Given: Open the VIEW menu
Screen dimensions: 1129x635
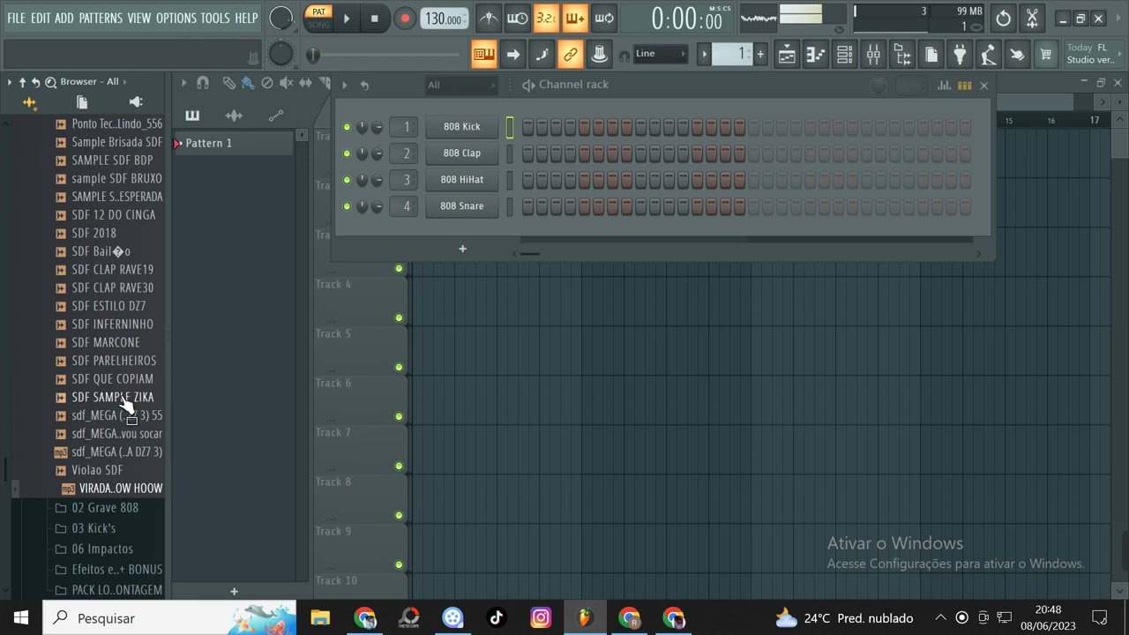Looking at the screenshot, I should click(139, 18).
